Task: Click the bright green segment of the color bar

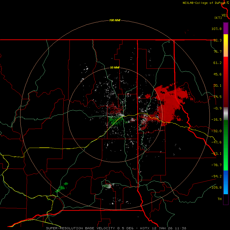Action: 226,145
